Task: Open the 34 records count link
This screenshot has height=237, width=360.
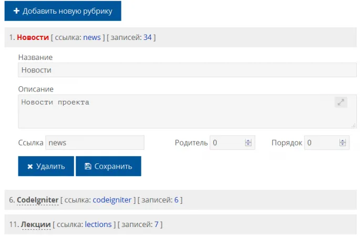Action: click(x=148, y=37)
